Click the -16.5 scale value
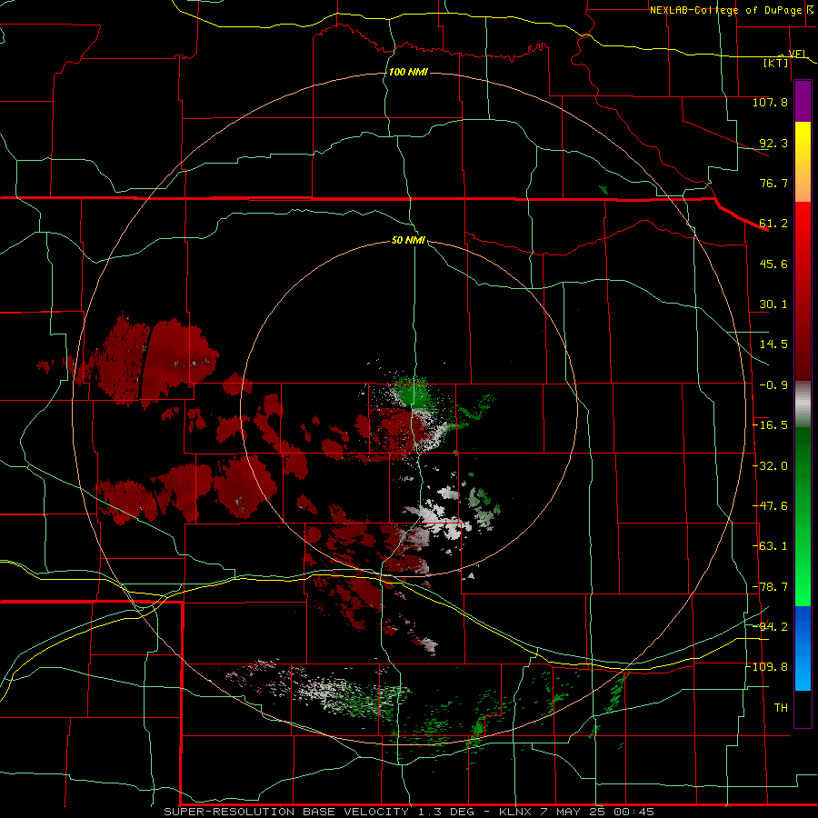 click(770, 425)
